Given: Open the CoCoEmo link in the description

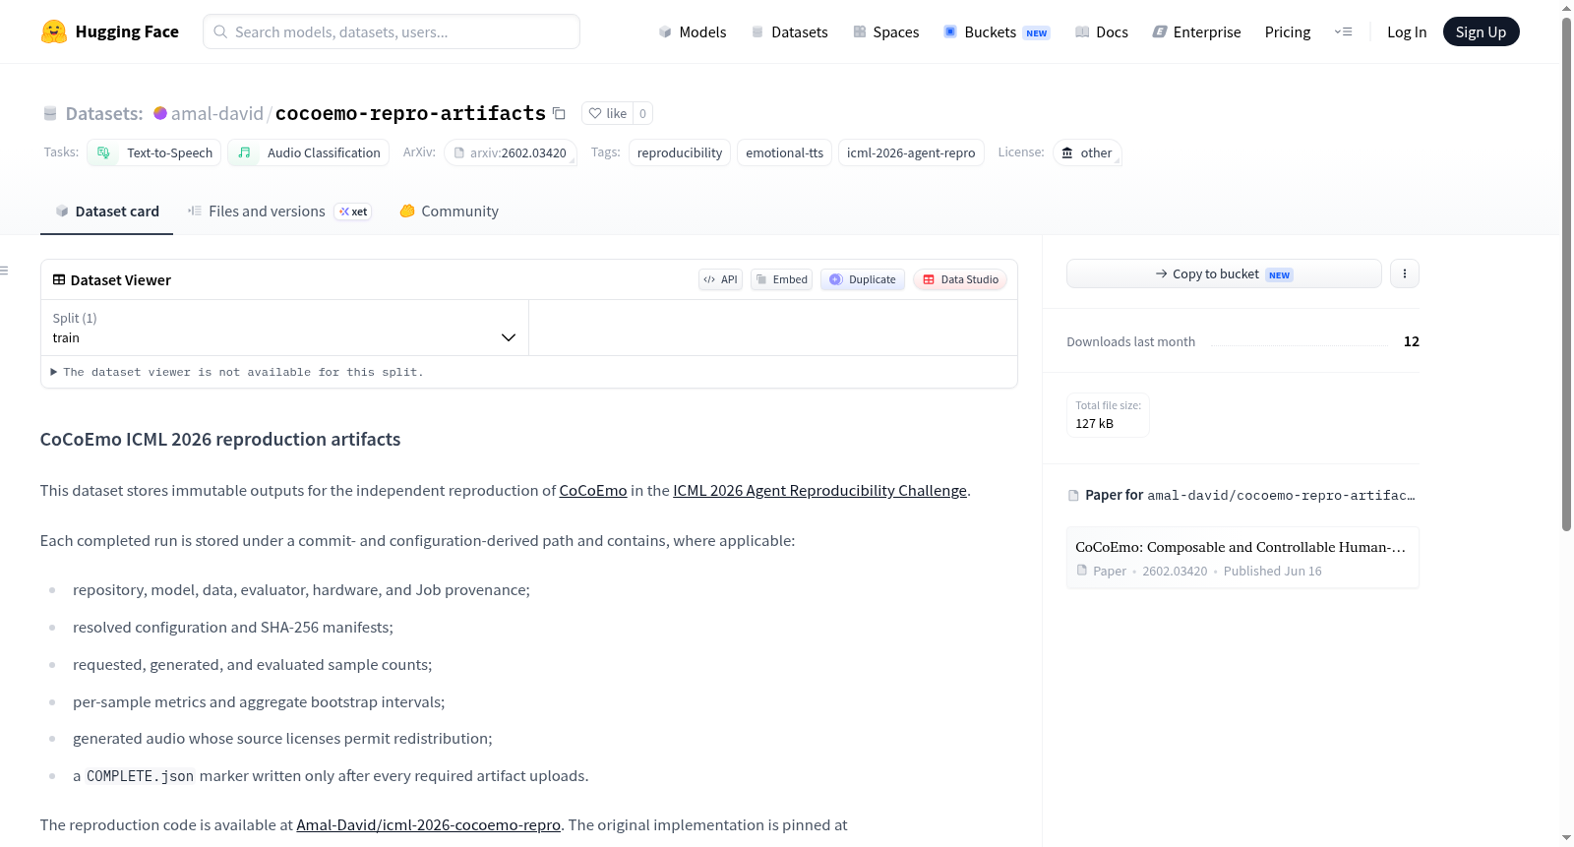Looking at the screenshot, I should [593, 490].
